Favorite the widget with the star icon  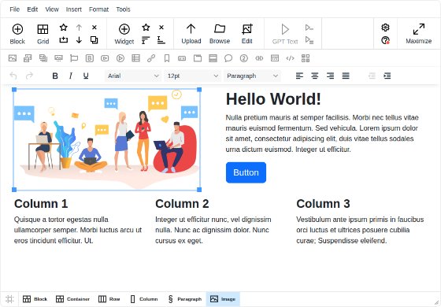pos(146,28)
